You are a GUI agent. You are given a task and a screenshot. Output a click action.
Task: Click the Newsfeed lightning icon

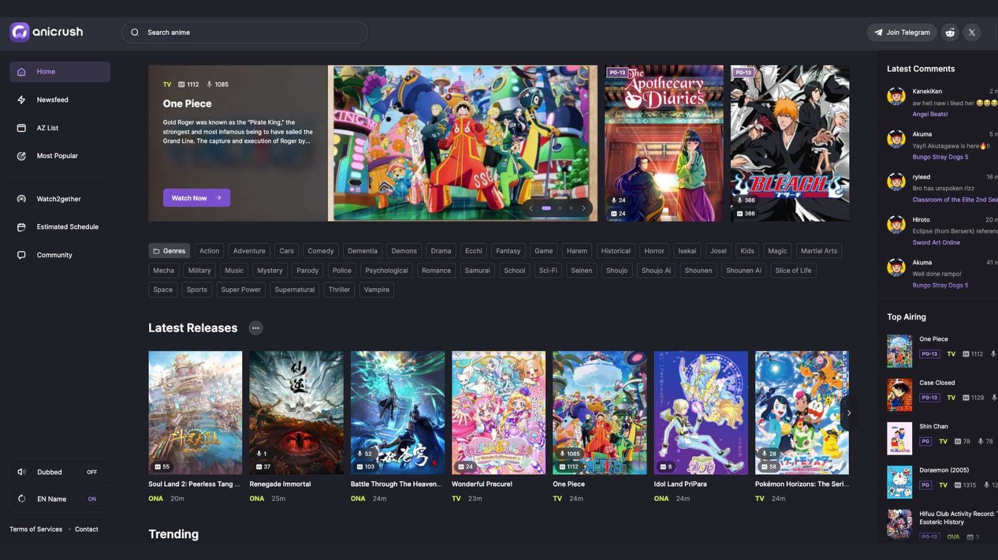[21, 100]
